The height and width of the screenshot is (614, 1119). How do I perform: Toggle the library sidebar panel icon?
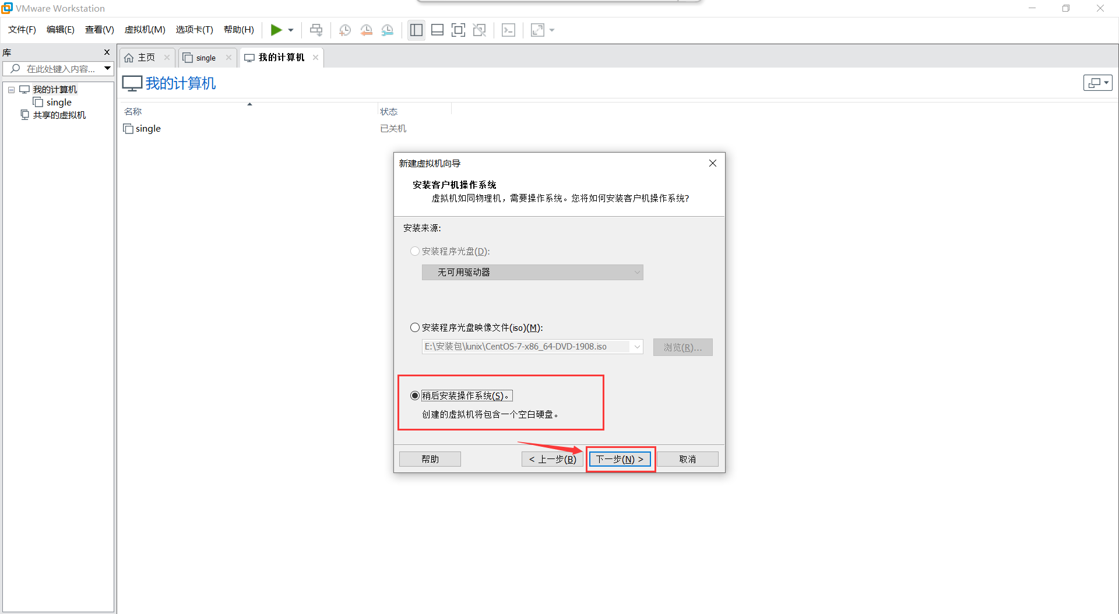coord(416,30)
